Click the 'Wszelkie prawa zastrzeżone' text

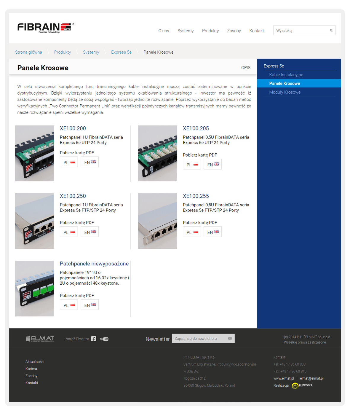click(x=305, y=342)
